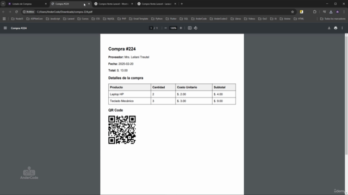
Task: Open the ASPNetCore bookmark folder
Action: click(x=35, y=19)
